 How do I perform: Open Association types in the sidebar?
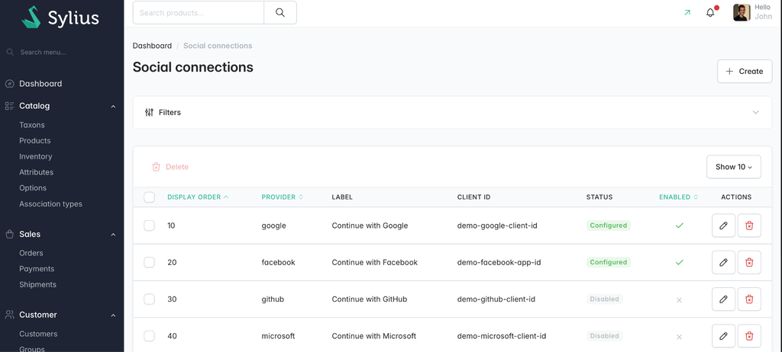click(51, 204)
